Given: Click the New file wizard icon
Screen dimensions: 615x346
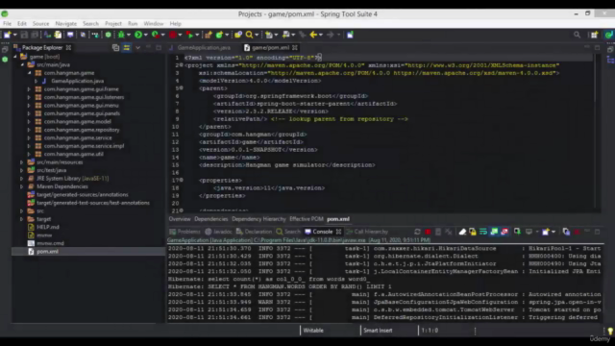Looking at the screenshot, I should [x=8, y=35].
